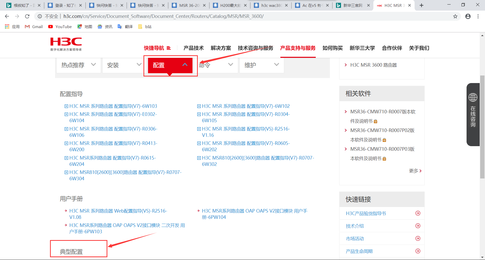
Task: Open the 应用 apps shortcut
Action: (x=12, y=27)
